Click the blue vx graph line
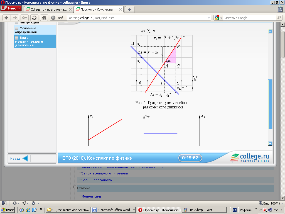Image resolution: width=285 pixels, height=214 pixels. 161,133
